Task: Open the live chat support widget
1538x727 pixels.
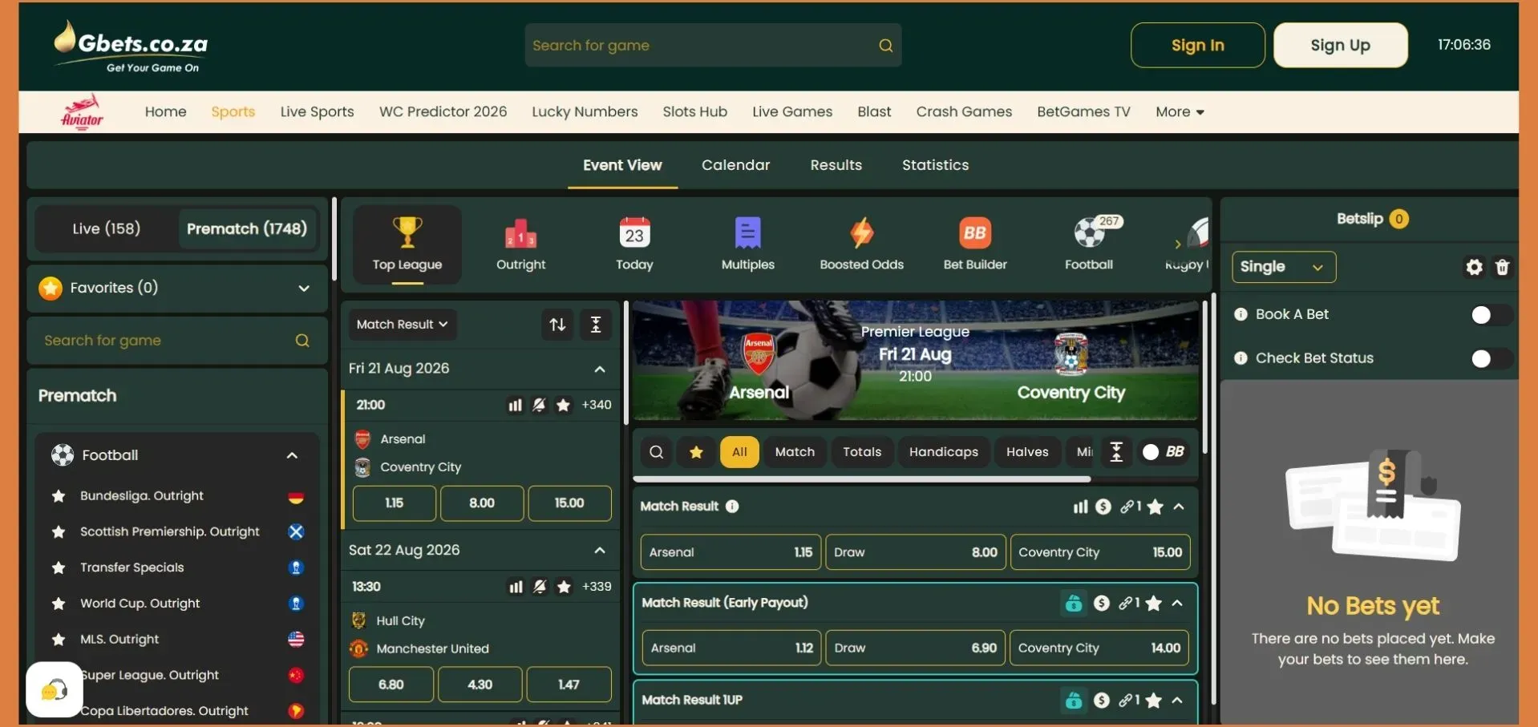Action: (55, 689)
